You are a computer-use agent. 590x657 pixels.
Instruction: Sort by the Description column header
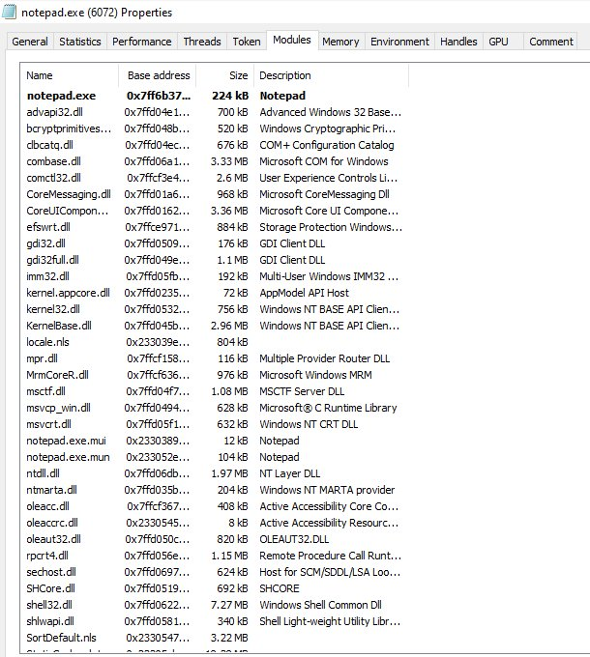coord(332,75)
